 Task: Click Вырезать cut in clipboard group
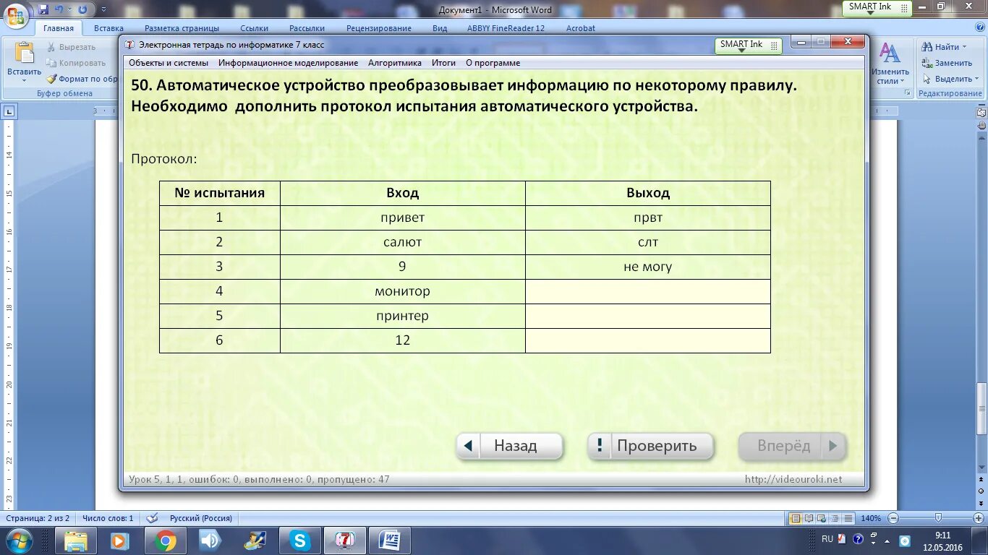pos(72,47)
